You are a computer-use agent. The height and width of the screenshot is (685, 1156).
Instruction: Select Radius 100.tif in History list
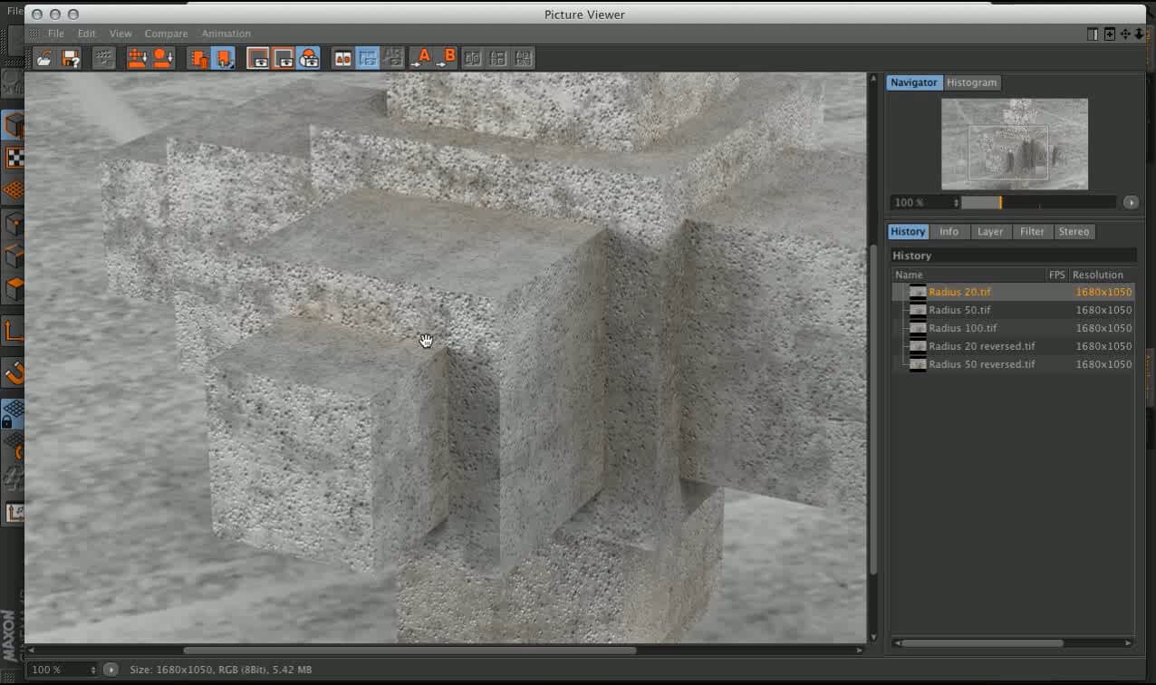(962, 328)
